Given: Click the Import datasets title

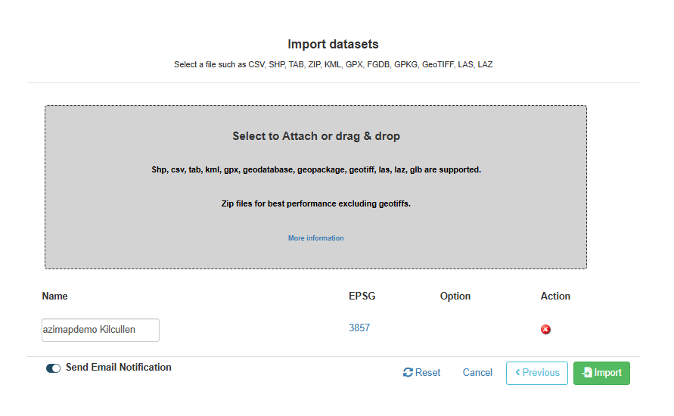Looking at the screenshot, I should 333,45.
